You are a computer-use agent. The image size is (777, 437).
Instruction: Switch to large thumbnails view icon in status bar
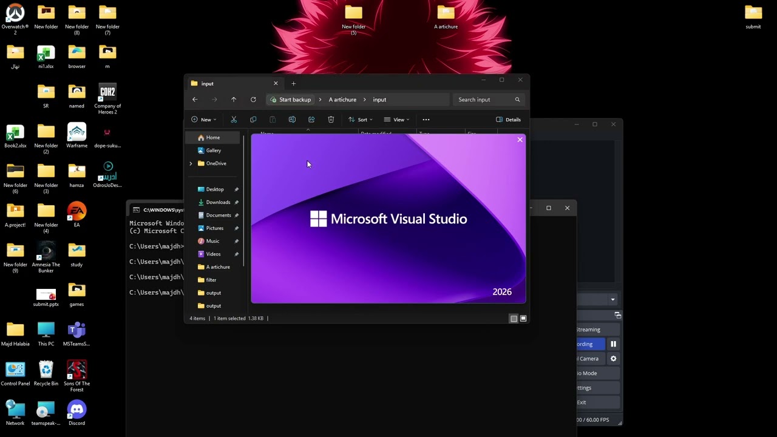coord(523,319)
